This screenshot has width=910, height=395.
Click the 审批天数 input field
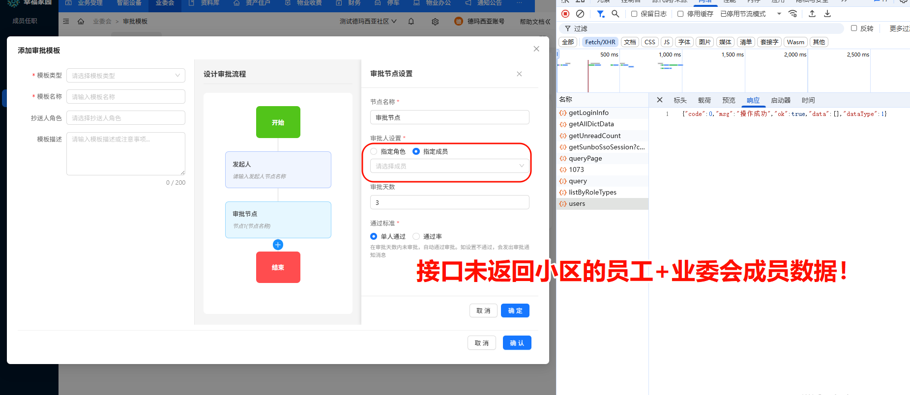tap(449, 202)
